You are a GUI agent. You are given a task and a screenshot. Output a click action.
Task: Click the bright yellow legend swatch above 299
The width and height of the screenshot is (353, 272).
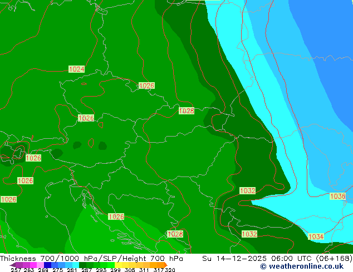pos(118,265)
